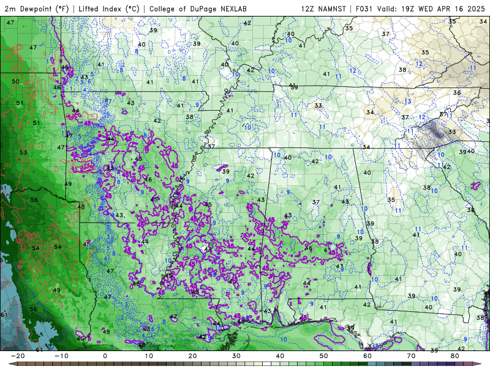
Task: Click the -10 tick label on color scale
Action: coord(61,356)
